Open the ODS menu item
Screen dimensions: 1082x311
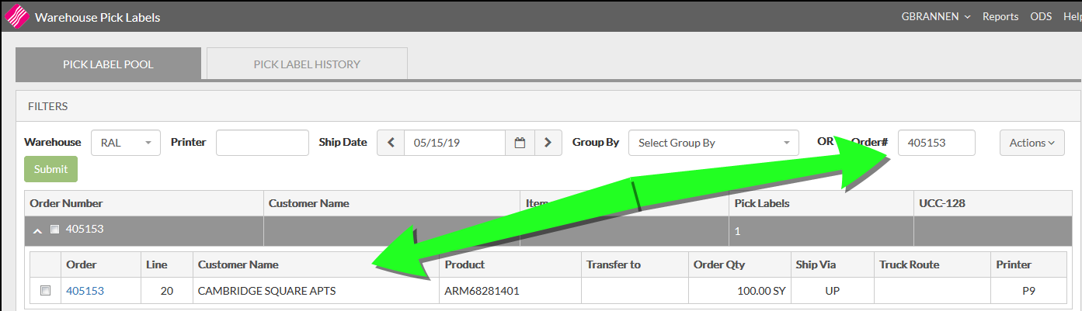pos(1040,16)
